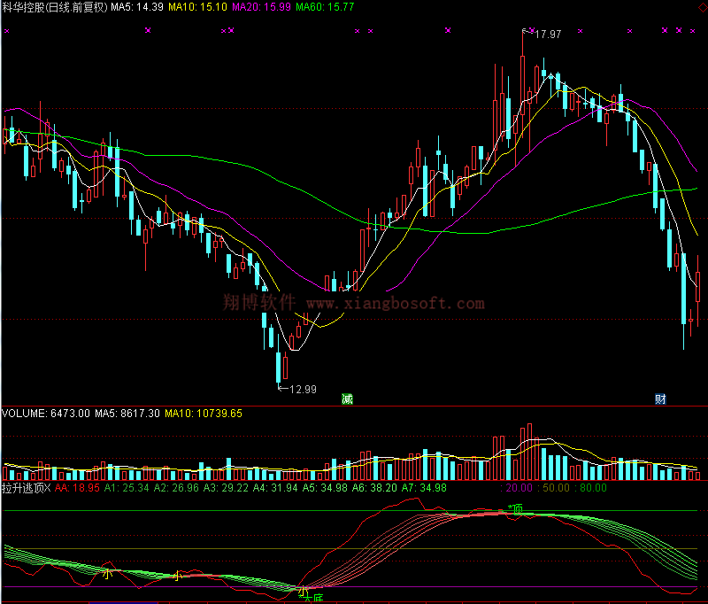Select the green MA60: 15.77 label
Screen dimensions: 708x604
[326, 7]
